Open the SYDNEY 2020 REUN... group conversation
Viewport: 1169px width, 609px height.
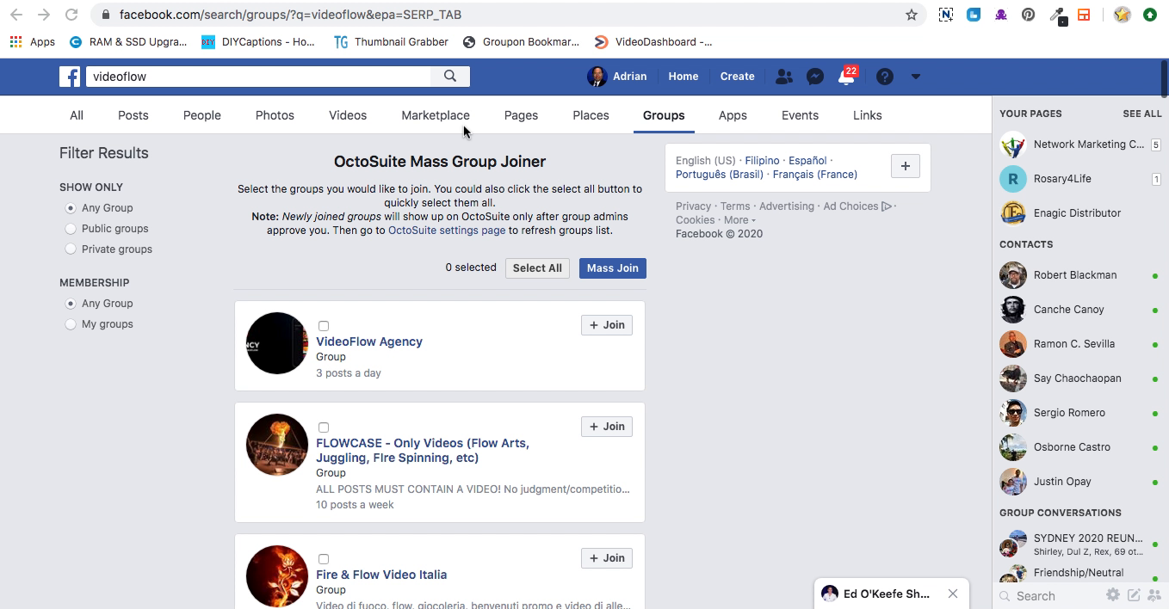click(x=1079, y=544)
